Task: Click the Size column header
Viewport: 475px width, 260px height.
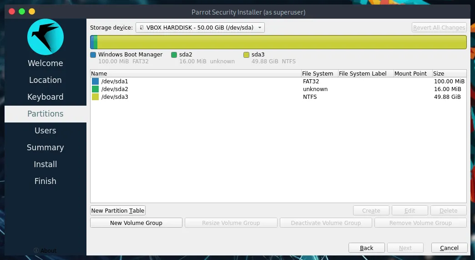Action: pos(449,74)
